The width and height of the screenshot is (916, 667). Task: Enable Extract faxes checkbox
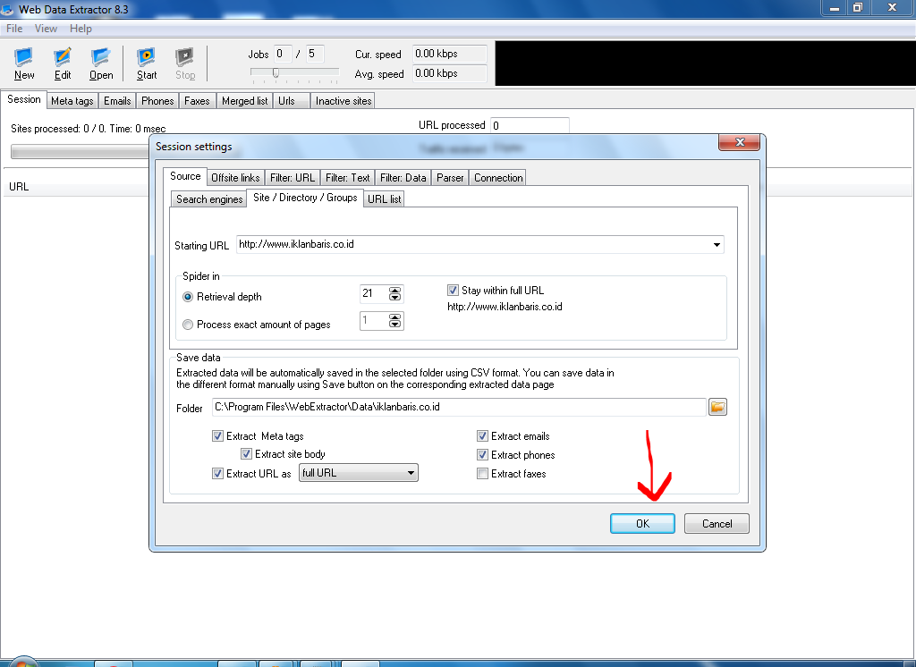[x=482, y=473]
